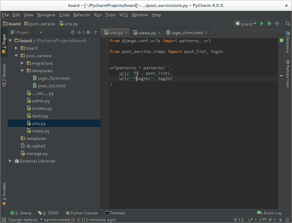Viewport: 292px width, 223px height.
Task: Open the Tools menu
Action: click(110, 15)
